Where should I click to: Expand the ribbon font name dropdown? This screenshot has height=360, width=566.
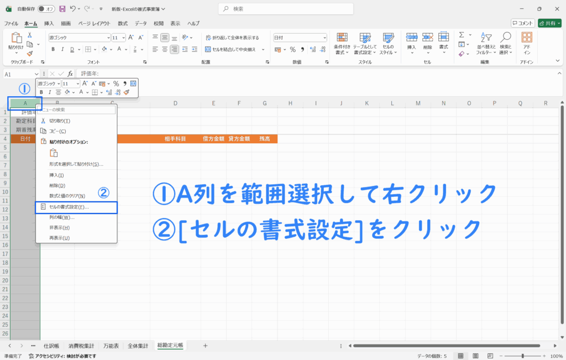pyautogui.click(x=108, y=38)
